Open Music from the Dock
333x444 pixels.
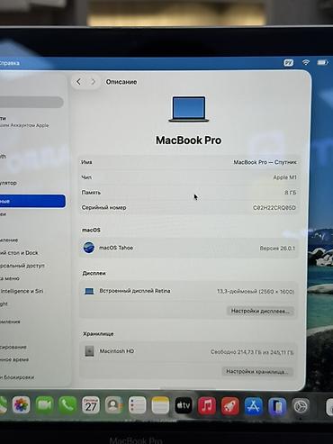coord(207,406)
